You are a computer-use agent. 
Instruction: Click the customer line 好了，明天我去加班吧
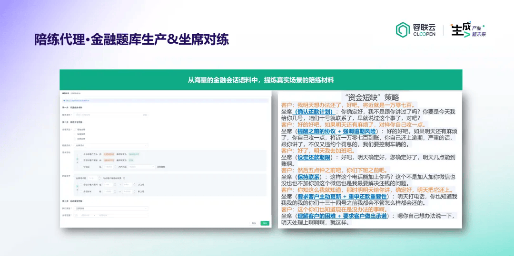318,151
